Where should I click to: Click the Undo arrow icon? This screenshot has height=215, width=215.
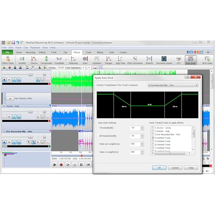(18, 43)
